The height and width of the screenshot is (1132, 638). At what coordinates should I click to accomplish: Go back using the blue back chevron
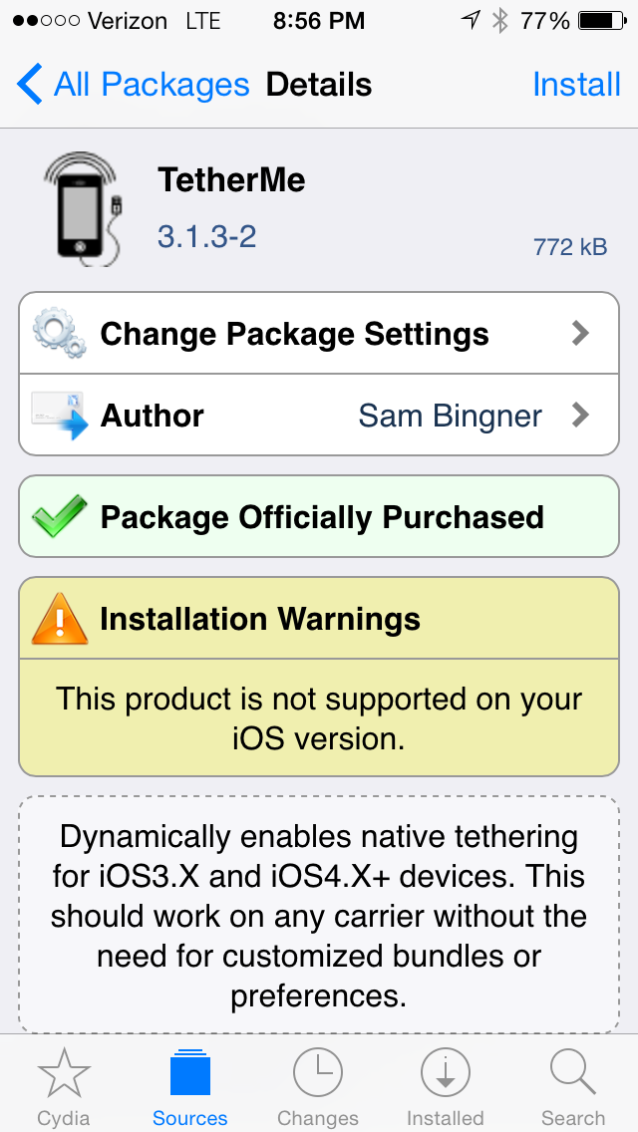click(30, 84)
